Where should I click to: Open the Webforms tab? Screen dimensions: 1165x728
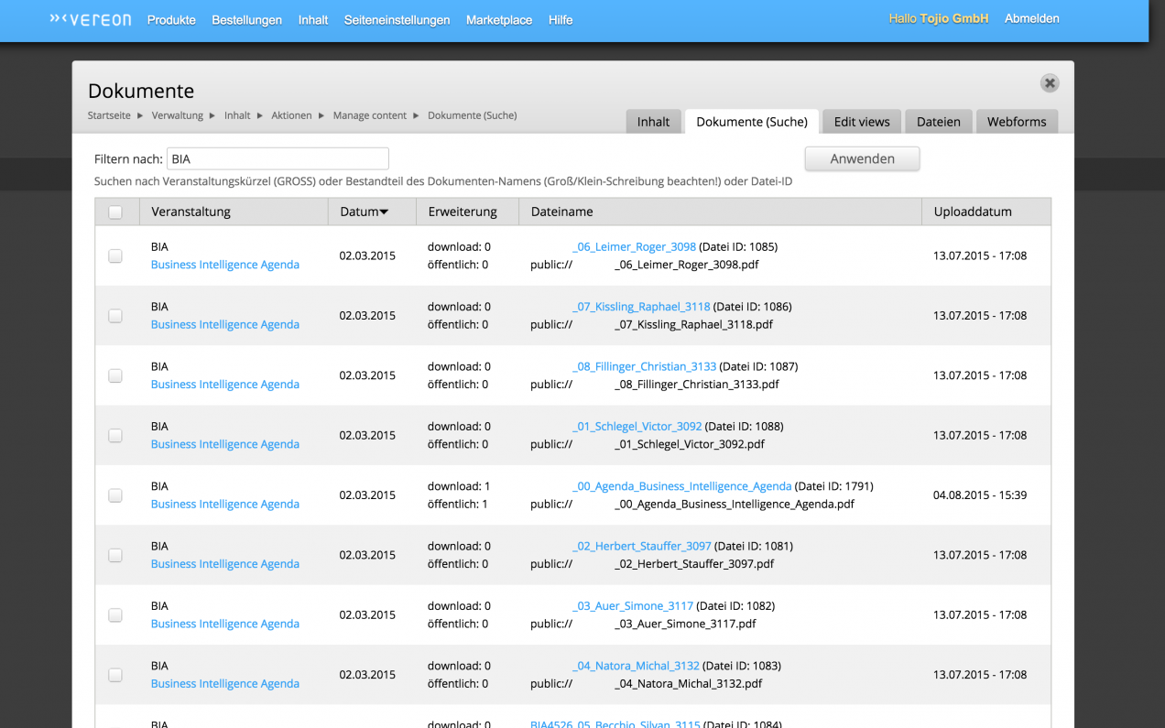click(1016, 122)
